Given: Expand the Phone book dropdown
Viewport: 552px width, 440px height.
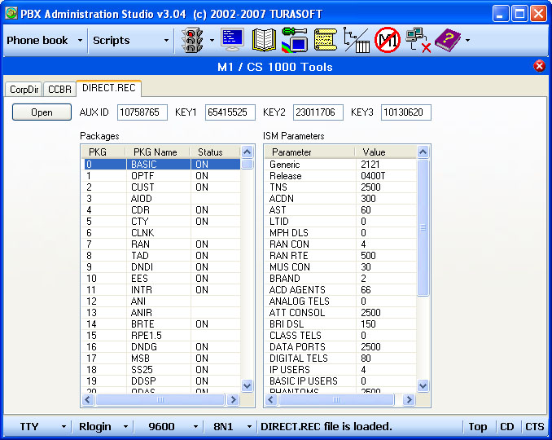Looking at the screenshot, I should [80, 41].
